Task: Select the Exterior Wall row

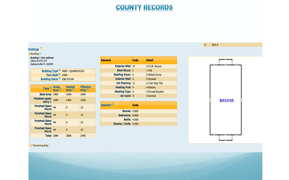Action: coord(138,66)
